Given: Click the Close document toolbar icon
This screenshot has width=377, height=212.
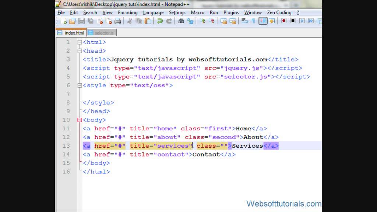Looking at the screenshot, I should tap(100, 21).
